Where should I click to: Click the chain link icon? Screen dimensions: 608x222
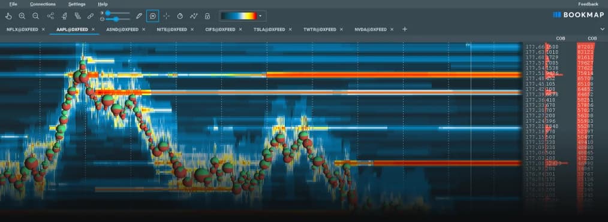click(x=91, y=16)
